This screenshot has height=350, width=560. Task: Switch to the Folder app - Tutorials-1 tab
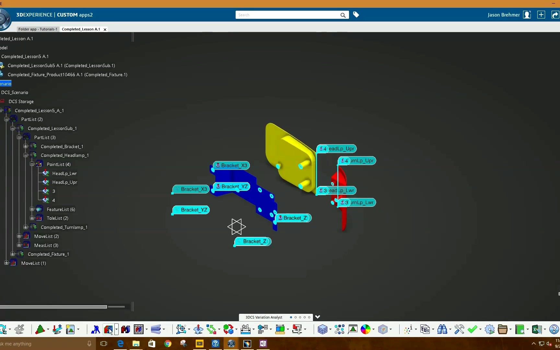tap(38, 29)
